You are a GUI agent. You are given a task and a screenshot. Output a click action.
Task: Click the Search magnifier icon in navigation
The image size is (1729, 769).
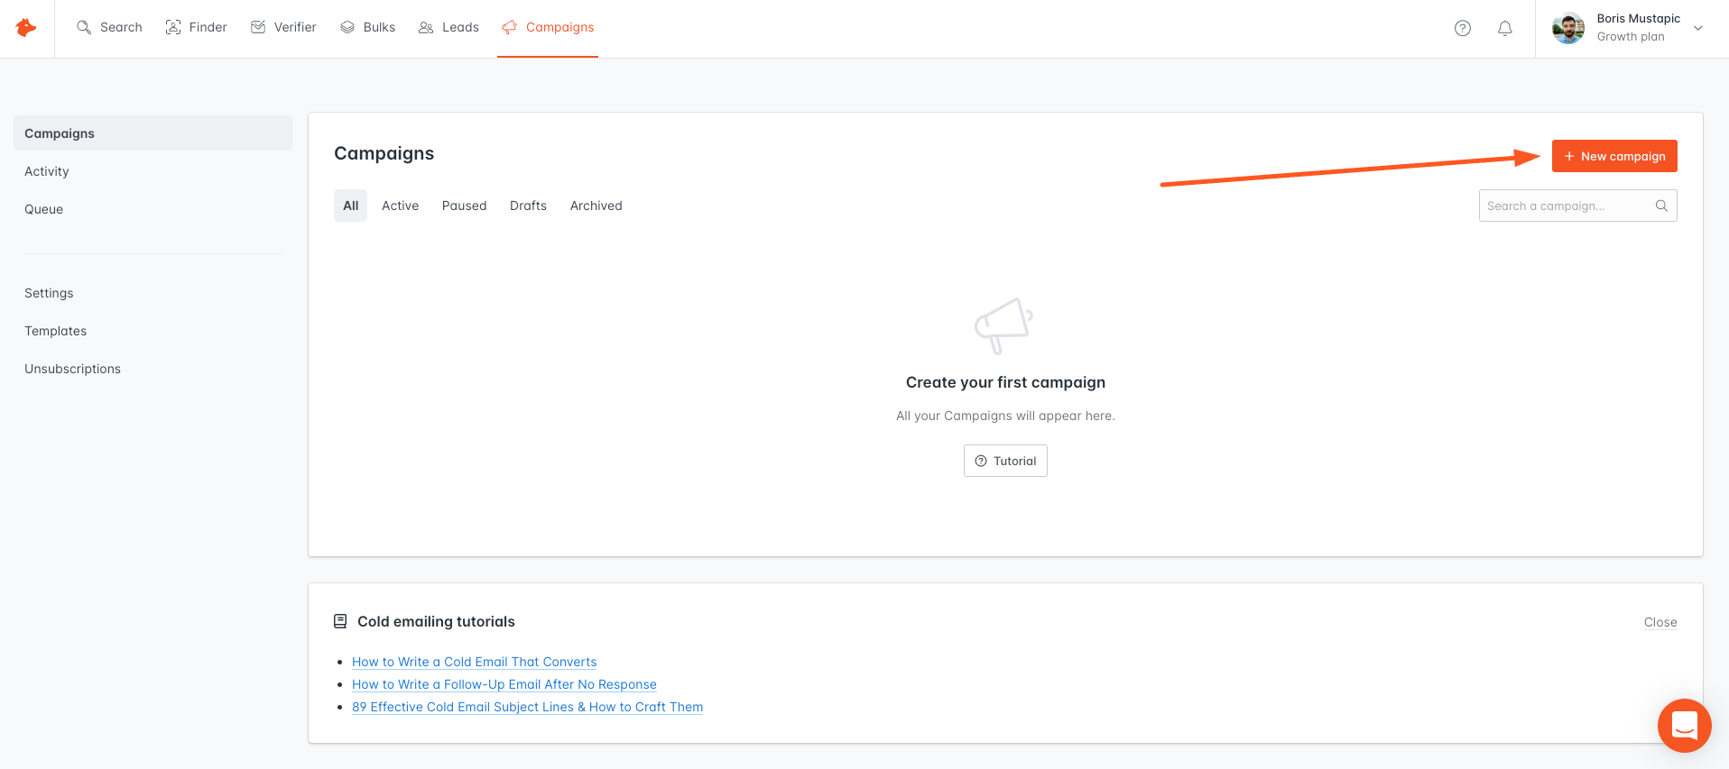click(x=84, y=27)
